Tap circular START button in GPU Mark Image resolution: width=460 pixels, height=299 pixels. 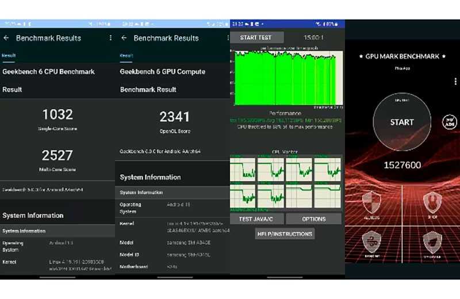[402, 122]
